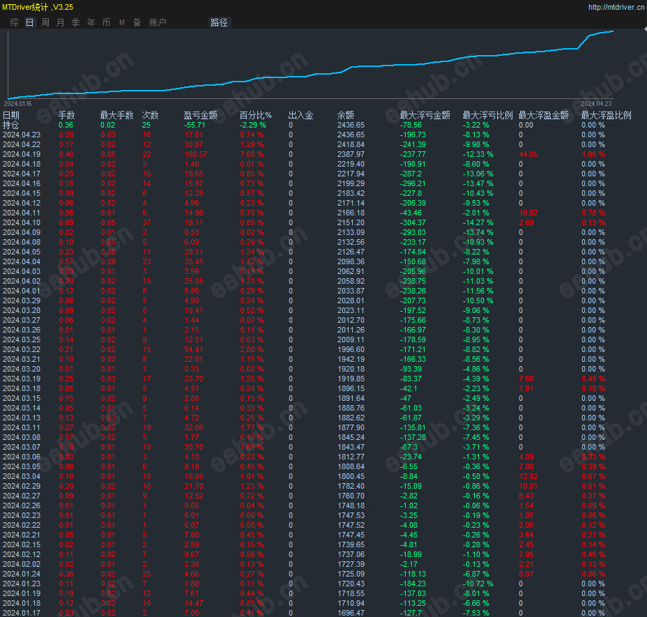Image resolution: width=647 pixels, height=617 pixels.
Task: Open the 备 notes tab
Action: [x=137, y=22]
